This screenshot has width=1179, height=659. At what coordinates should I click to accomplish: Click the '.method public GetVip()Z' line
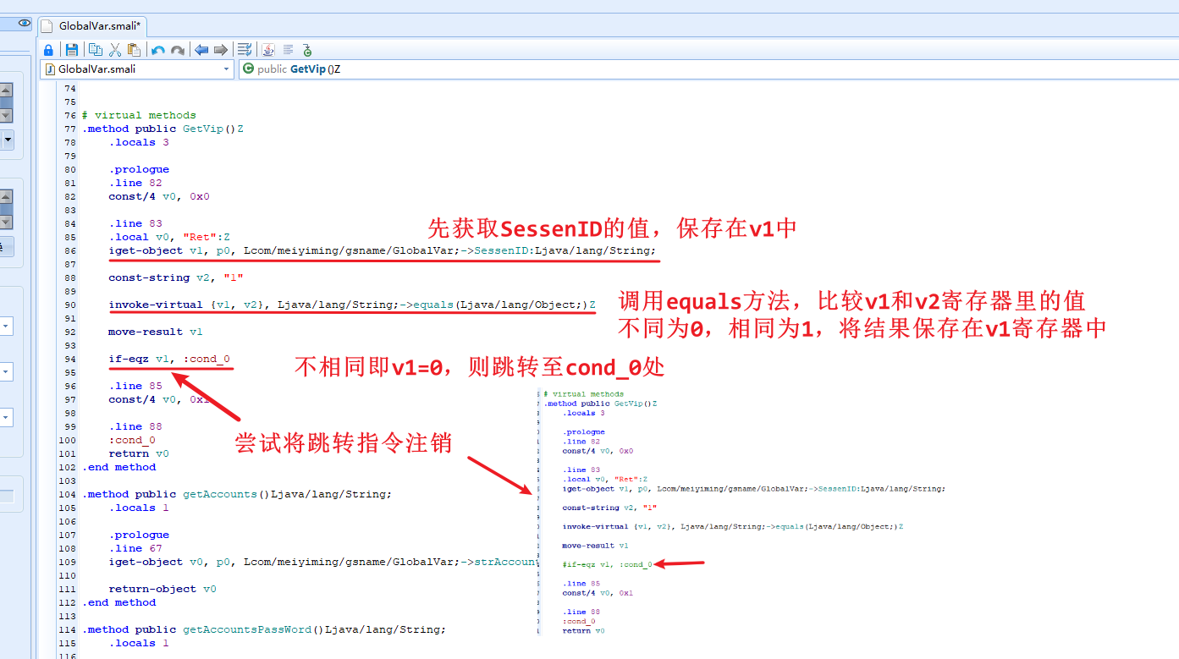click(x=163, y=129)
